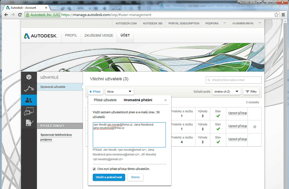This screenshot has width=289, height=189.
Task: Click the green Stav checkmark in second row
Action: 218,129
